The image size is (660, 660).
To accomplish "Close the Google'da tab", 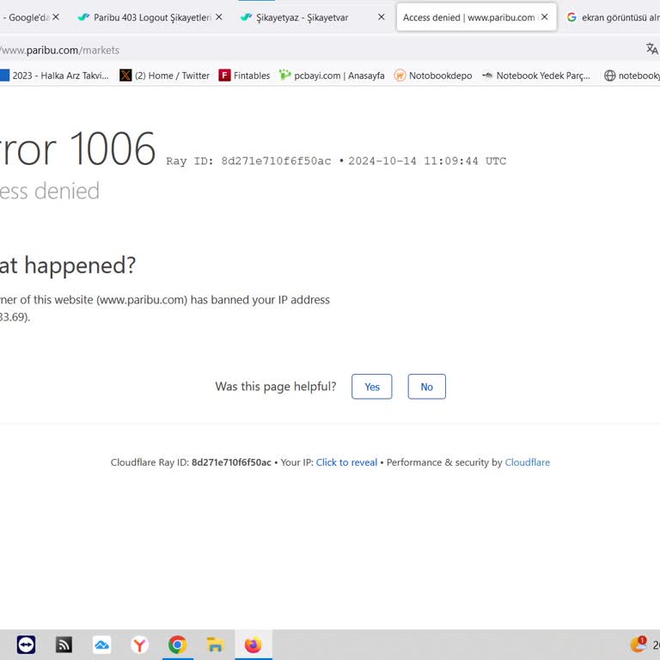I will click(56, 17).
